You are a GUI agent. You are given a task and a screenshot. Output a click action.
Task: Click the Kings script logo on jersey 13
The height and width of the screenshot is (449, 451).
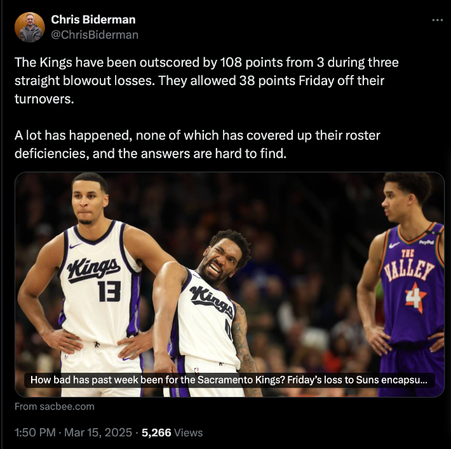93,269
